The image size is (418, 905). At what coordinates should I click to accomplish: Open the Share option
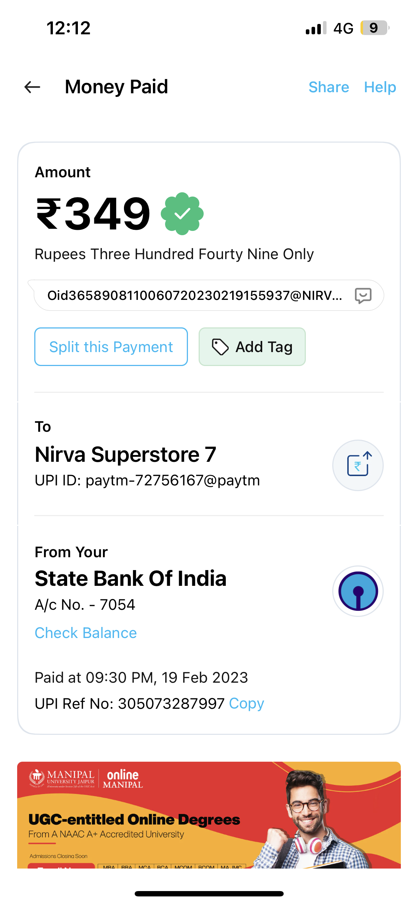[x=329, y=87]
